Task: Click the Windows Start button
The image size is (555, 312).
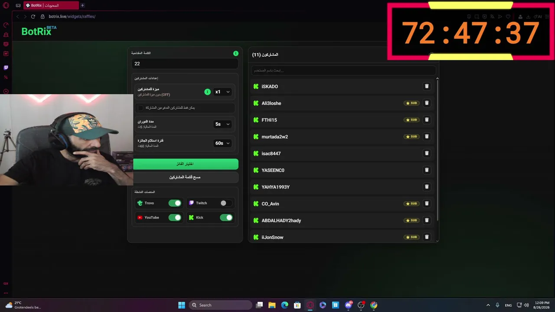Action: click(182, 305)
